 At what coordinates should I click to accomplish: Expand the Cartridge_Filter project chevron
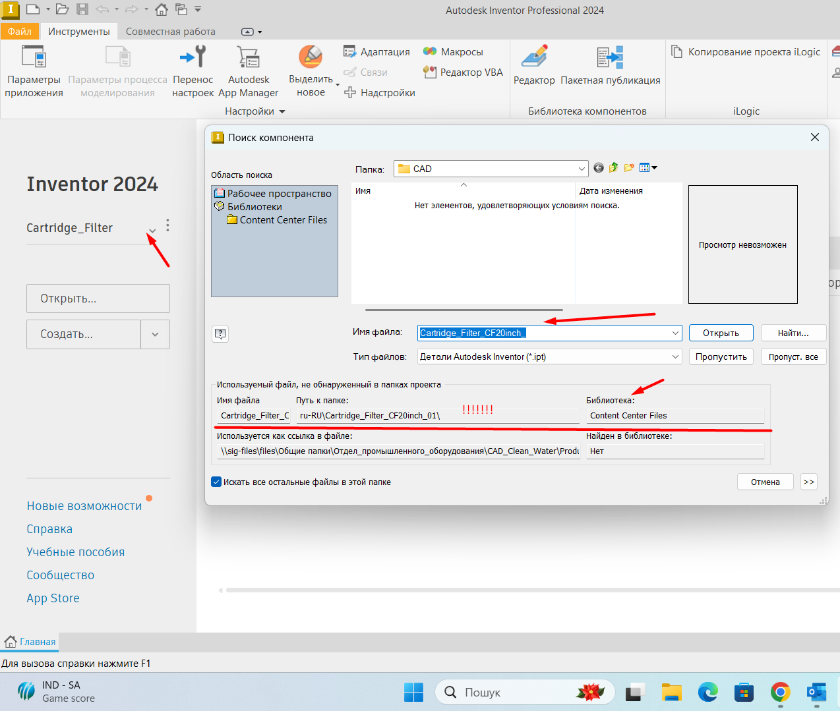pos(152,230)
